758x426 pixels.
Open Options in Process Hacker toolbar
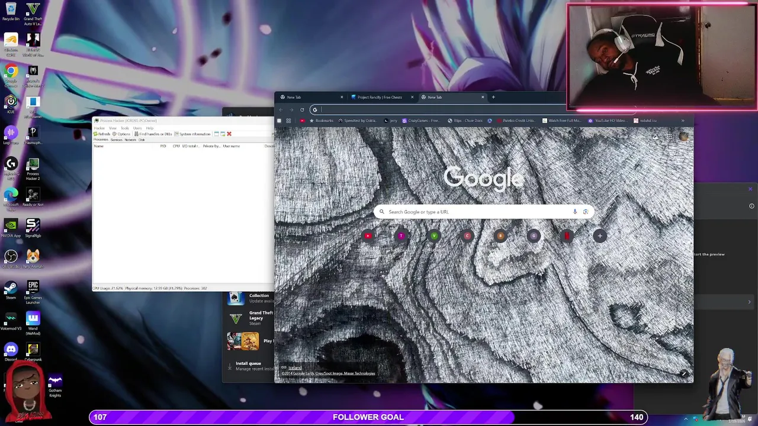pos(121,134)
